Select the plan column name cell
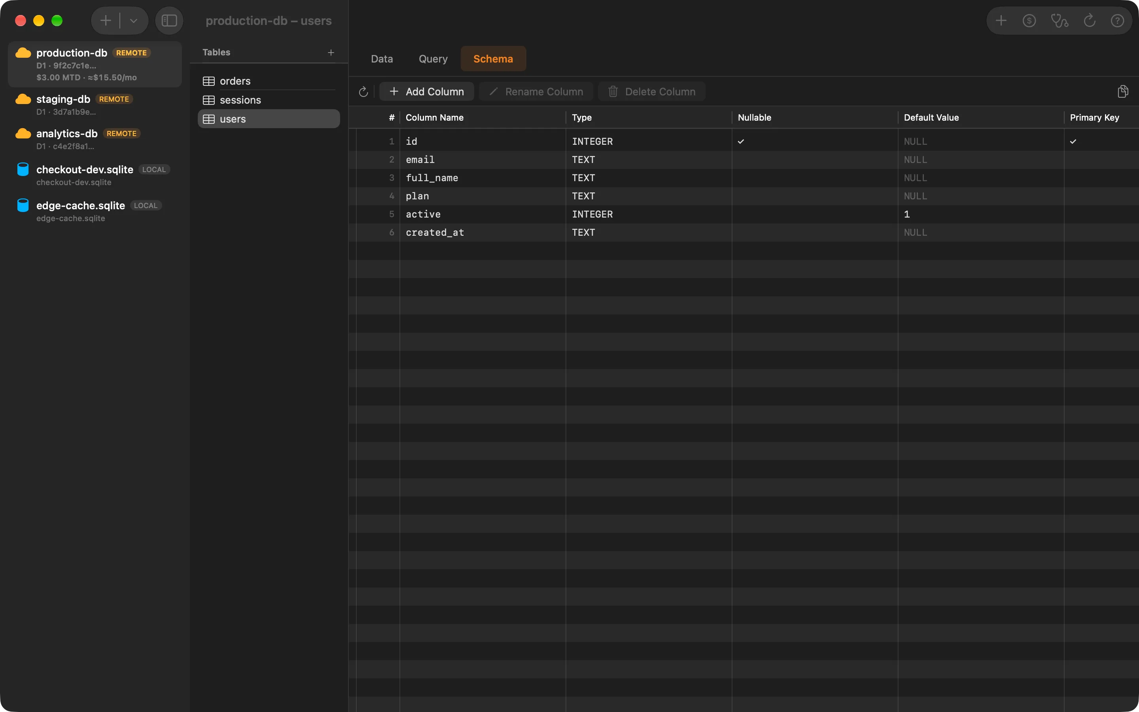Image resolution: width=1139 pixels, height=712 pixels. (x=482, y=196)
